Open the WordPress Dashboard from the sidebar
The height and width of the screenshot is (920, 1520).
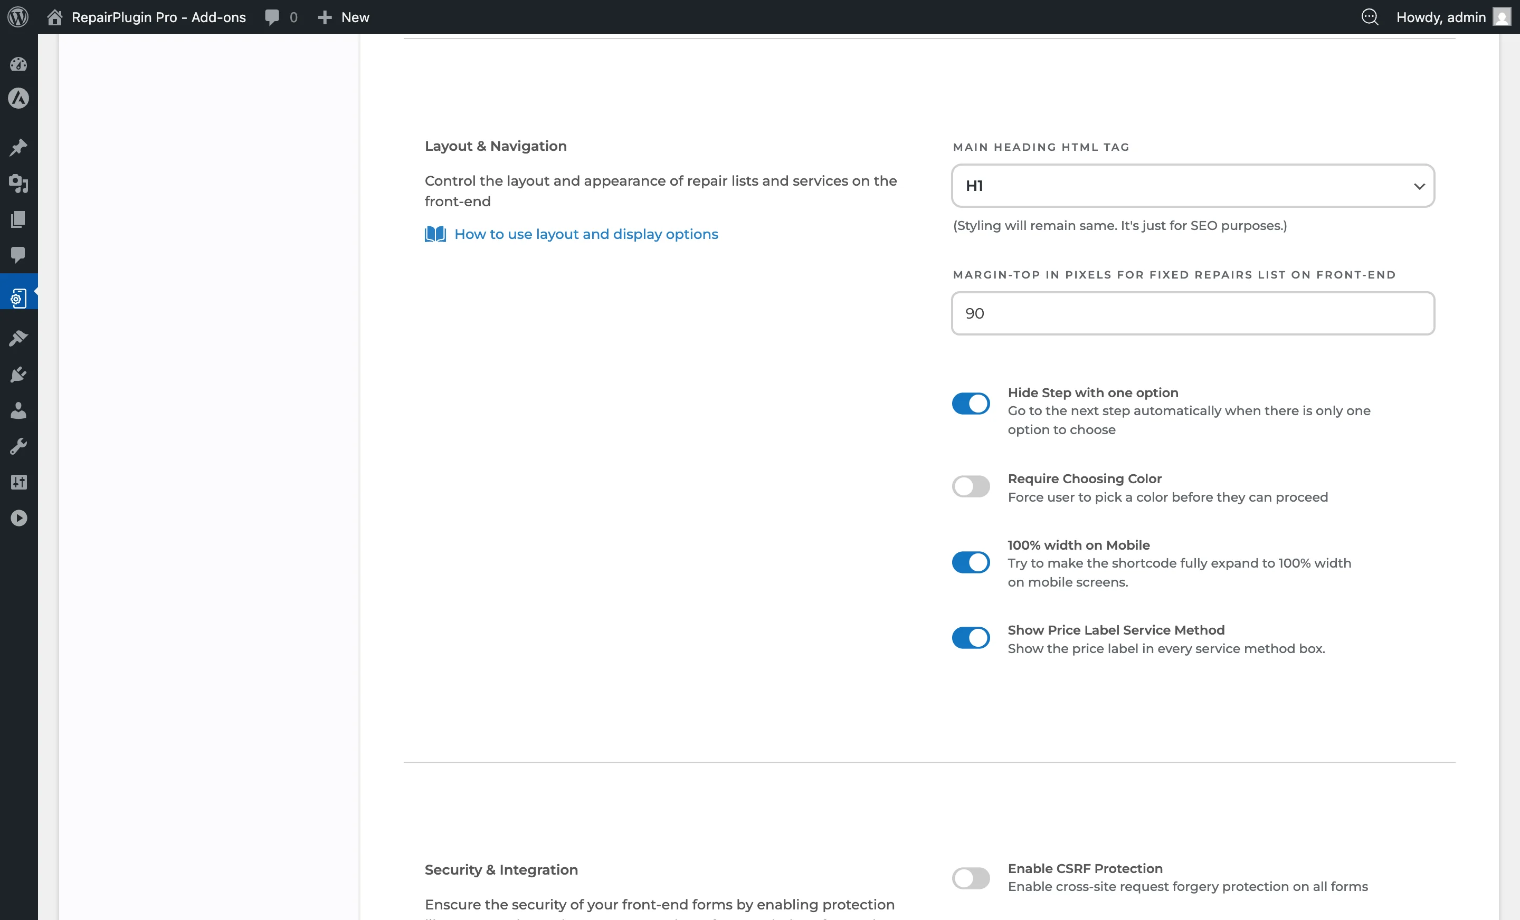click(18, 64)
